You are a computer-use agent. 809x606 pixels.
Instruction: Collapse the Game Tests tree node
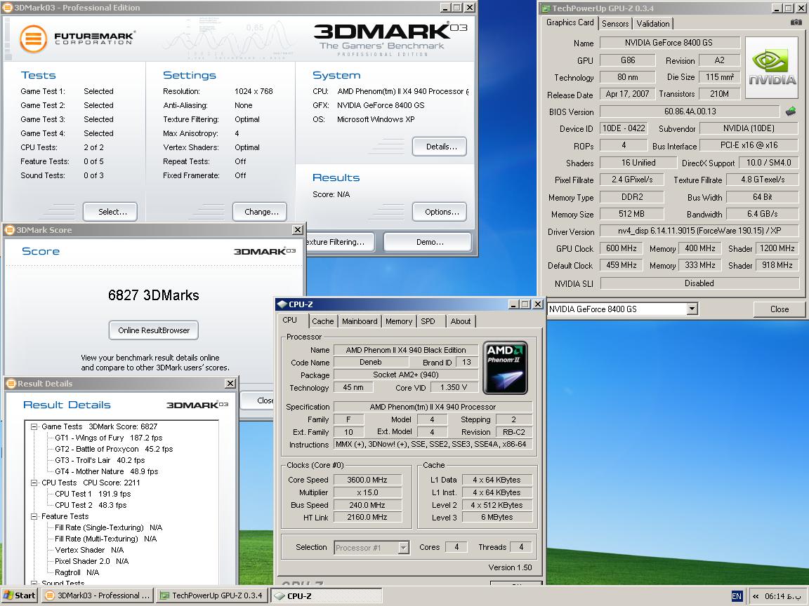point(34,426)
